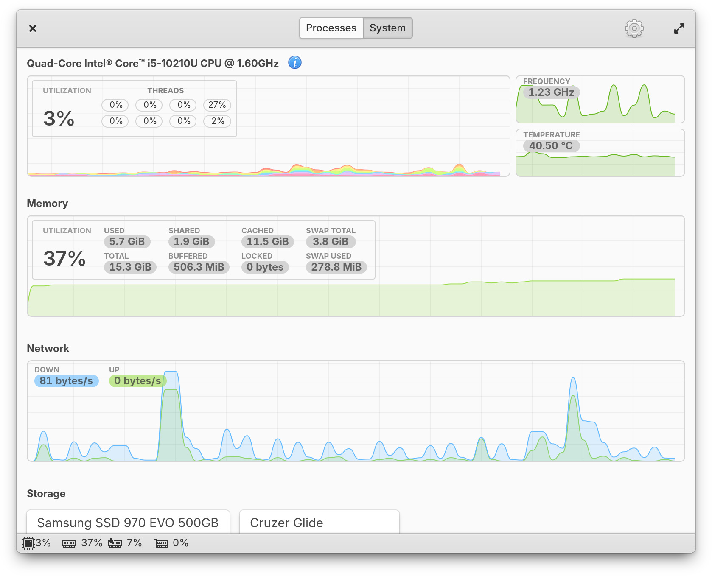The height and width of the screenshot is (576, 712).
Task: Switch to the Processes tab
Action: [x=331, y=28]
